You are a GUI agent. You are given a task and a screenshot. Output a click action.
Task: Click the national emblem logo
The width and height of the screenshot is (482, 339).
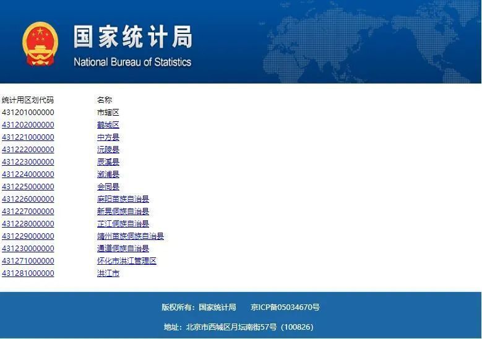[x=40, y=44]
